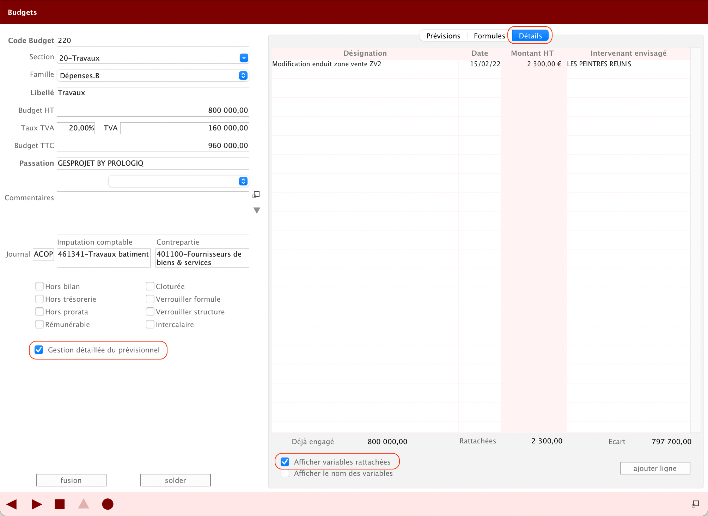
Task: Tick the Rémunérable checkbox
Action: [39, 324]
